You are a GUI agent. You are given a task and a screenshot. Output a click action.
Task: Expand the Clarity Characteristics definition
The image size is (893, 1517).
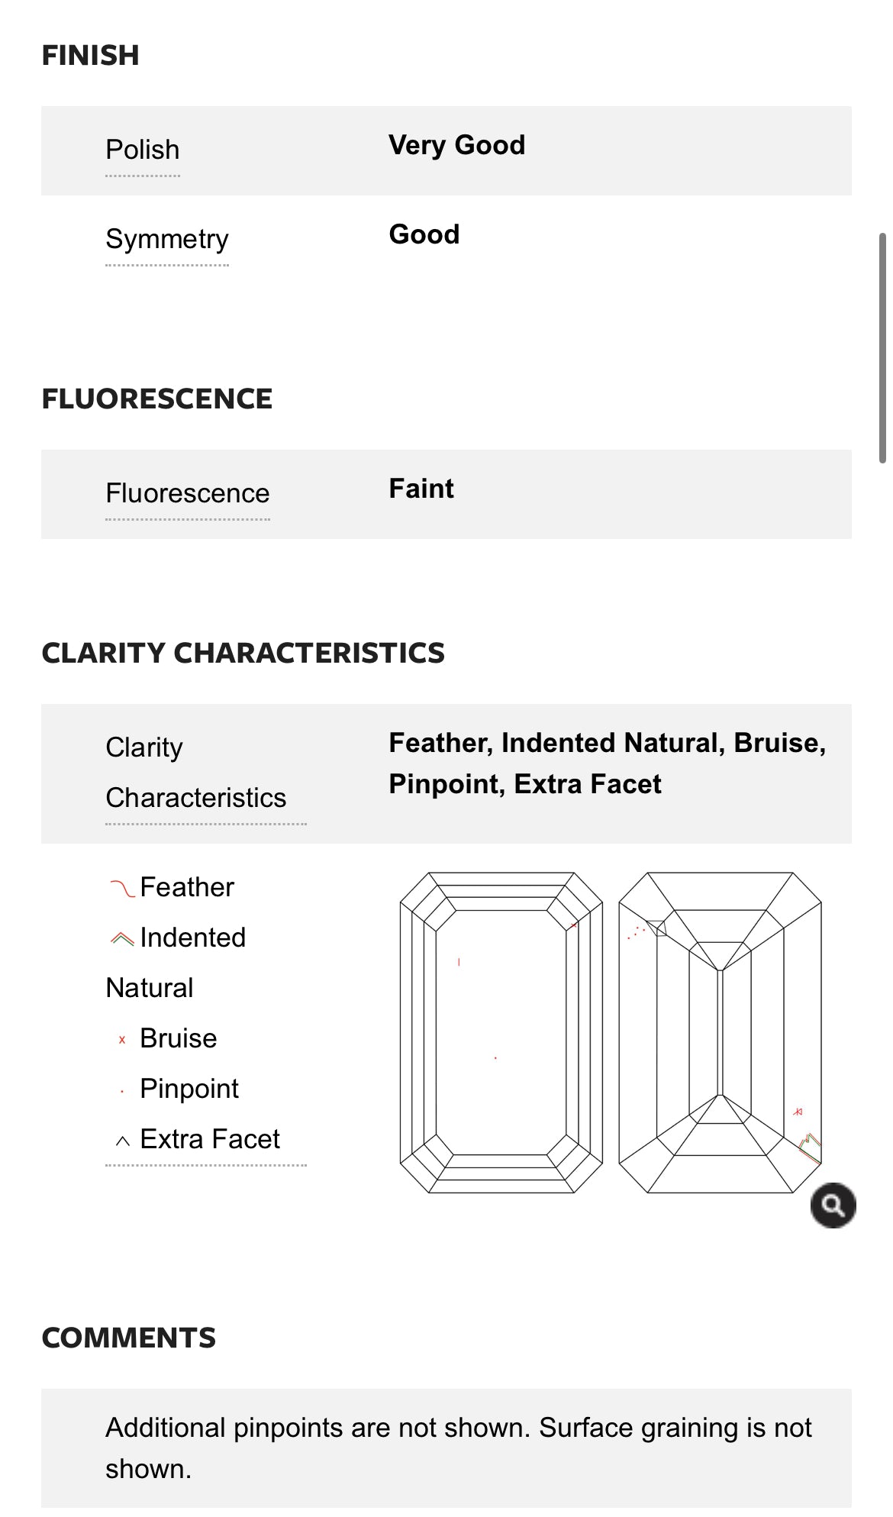click(195, 771)
